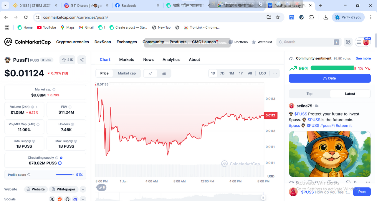This screenshot has width=377, height=201.
Task: Open the Whitepaper link
Action: [64, 189]
